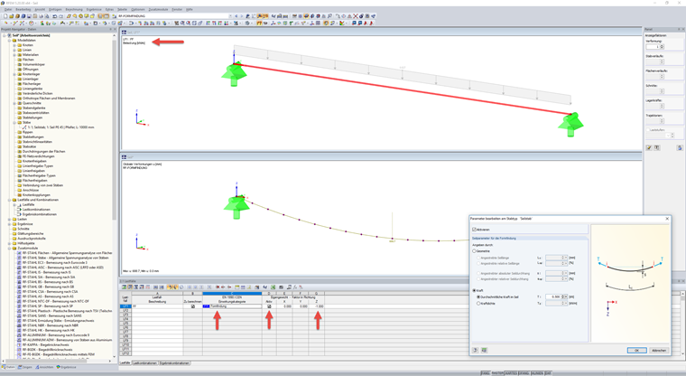Image resolution: width=686 pixels, height=376 pixels.
Task: Click the help icon in the Parameter dialog
Action: click(476, 350)
